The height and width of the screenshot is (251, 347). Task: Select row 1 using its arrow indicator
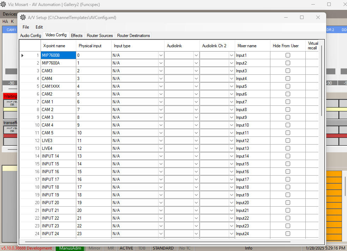point(23,55)
